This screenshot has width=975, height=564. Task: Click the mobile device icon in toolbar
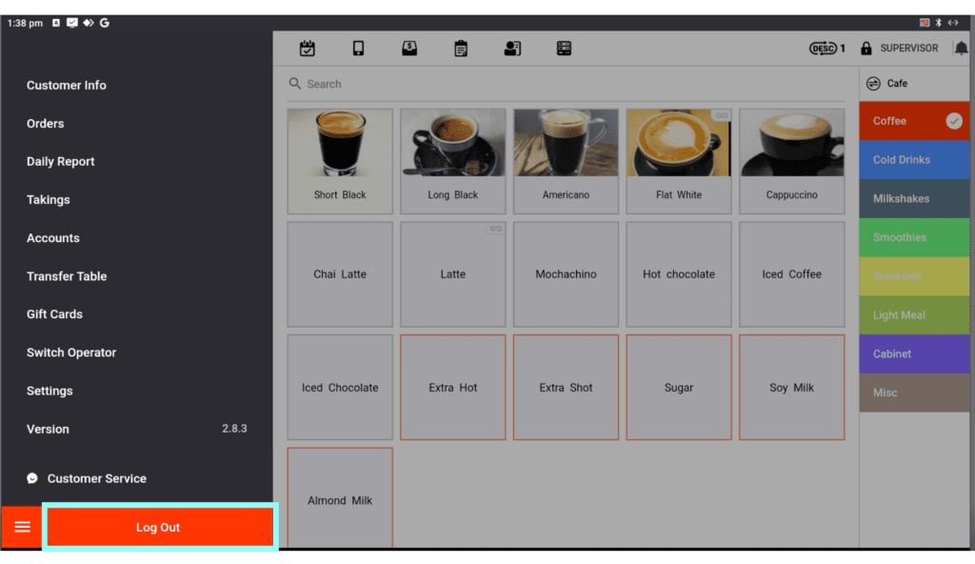click(x=359, y=49)
